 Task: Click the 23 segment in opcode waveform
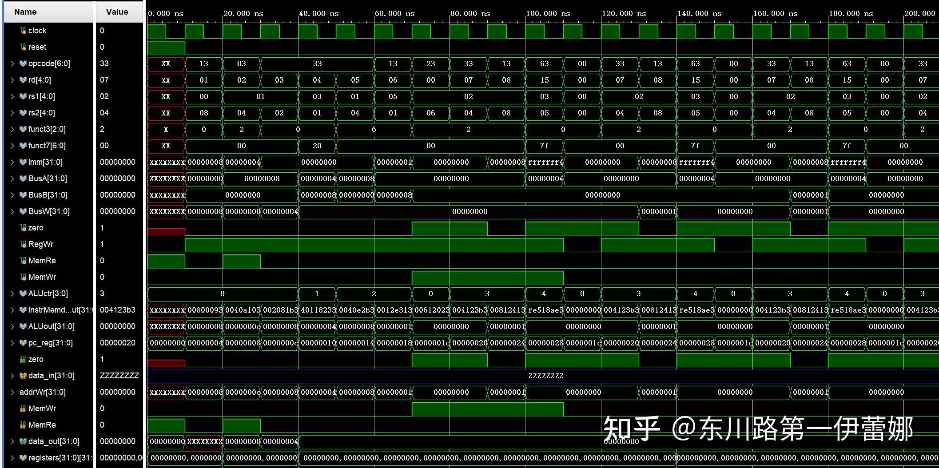tap(431, 63)
